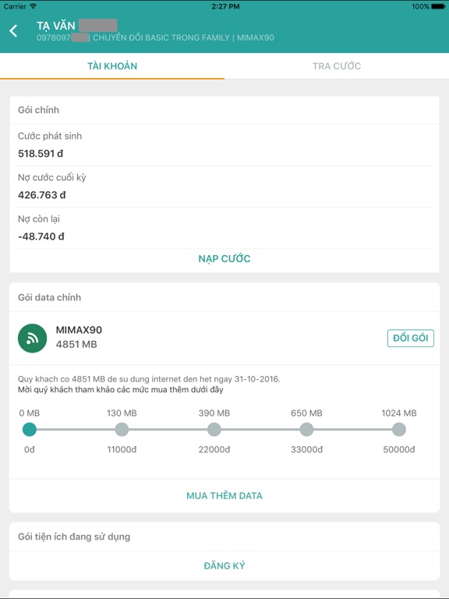The width and height of the screenshot is (449, 599).
Task: Select the TÀI KHOẢN tab
Action: [112, 66]
